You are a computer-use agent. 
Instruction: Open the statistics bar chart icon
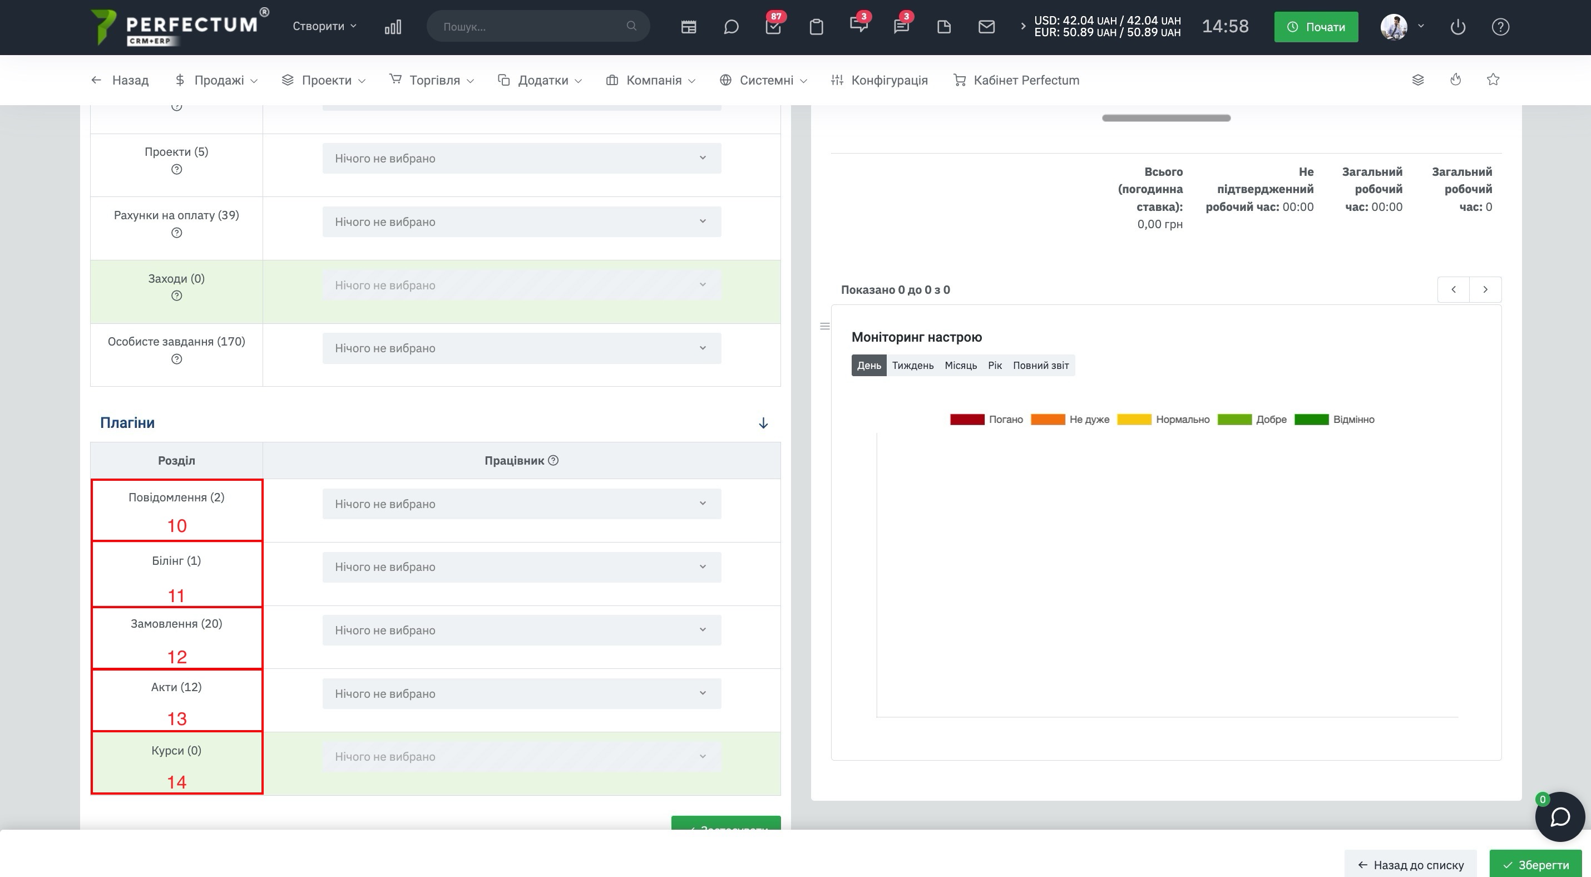[393, 27]
